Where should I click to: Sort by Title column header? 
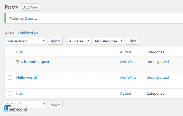tap(19, 52)
